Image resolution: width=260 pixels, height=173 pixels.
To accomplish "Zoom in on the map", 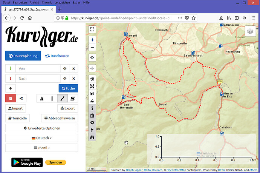I will 92,40.
